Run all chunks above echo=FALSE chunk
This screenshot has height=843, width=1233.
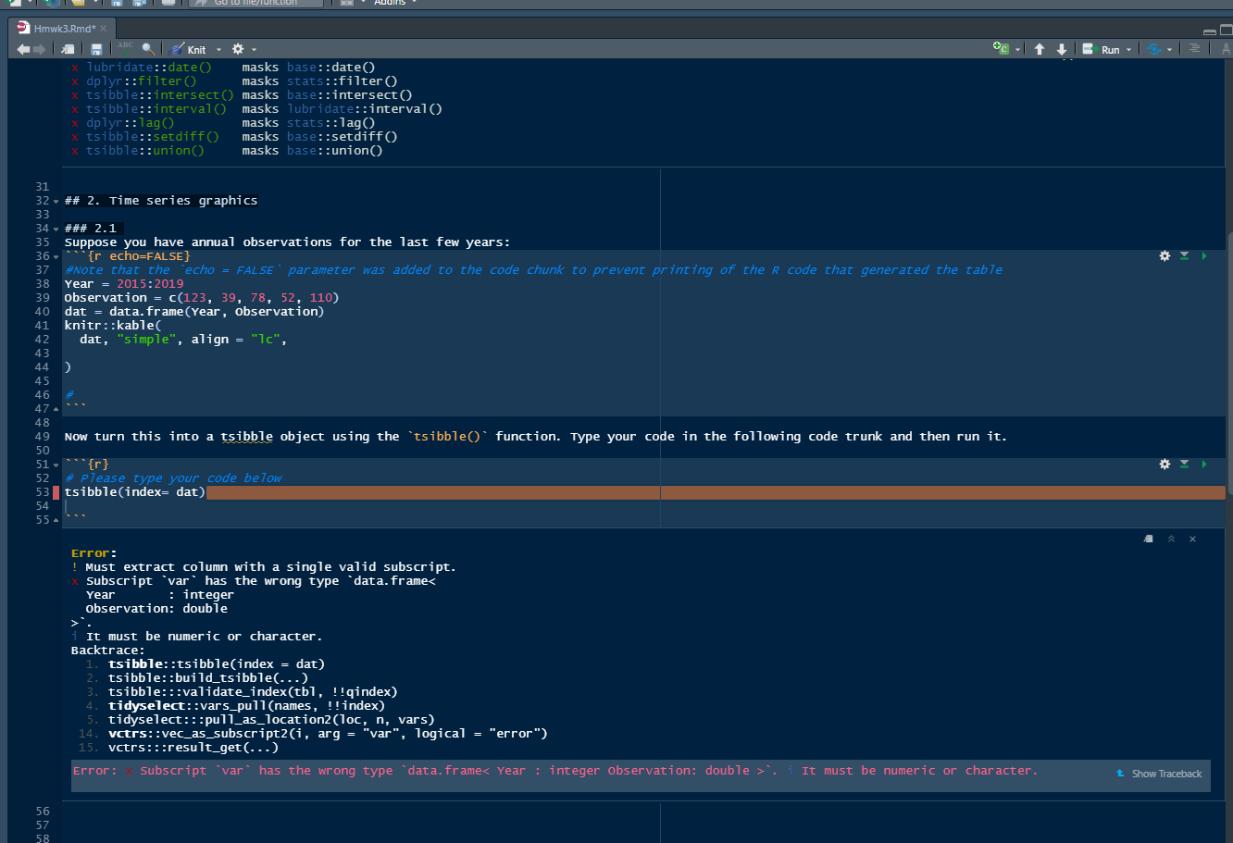[1184, 255]
